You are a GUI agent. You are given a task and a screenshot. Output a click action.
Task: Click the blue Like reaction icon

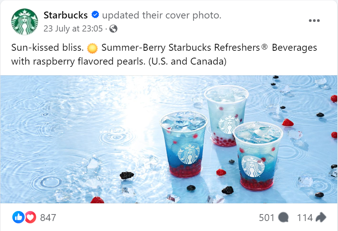(18, 217)
